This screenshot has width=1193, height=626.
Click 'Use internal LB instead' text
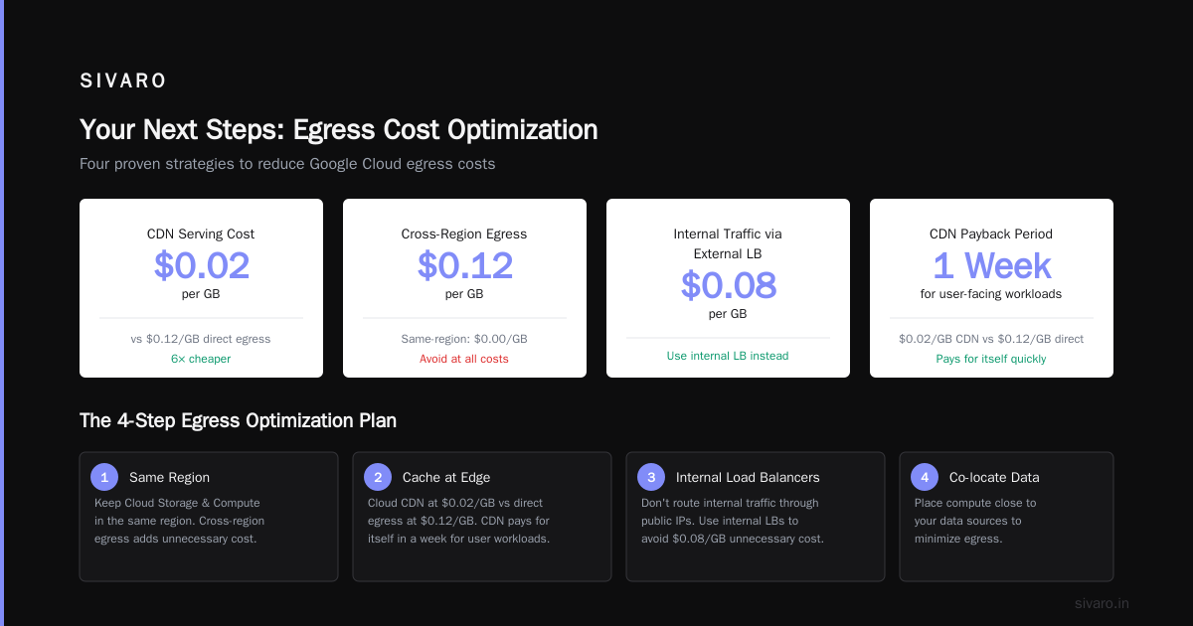pos(728,356)
